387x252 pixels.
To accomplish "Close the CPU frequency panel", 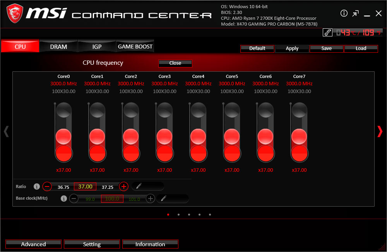I will click(x=175, y=63).
